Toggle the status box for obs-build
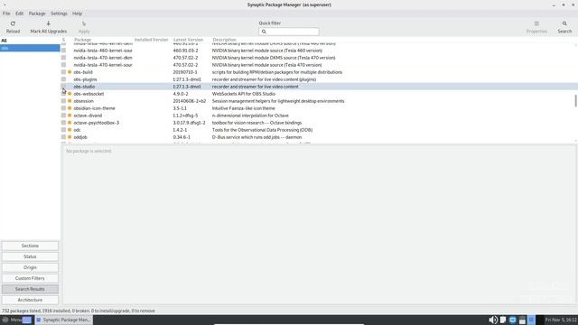The height and width of the screenshot is (325, 578). (63, 72)
